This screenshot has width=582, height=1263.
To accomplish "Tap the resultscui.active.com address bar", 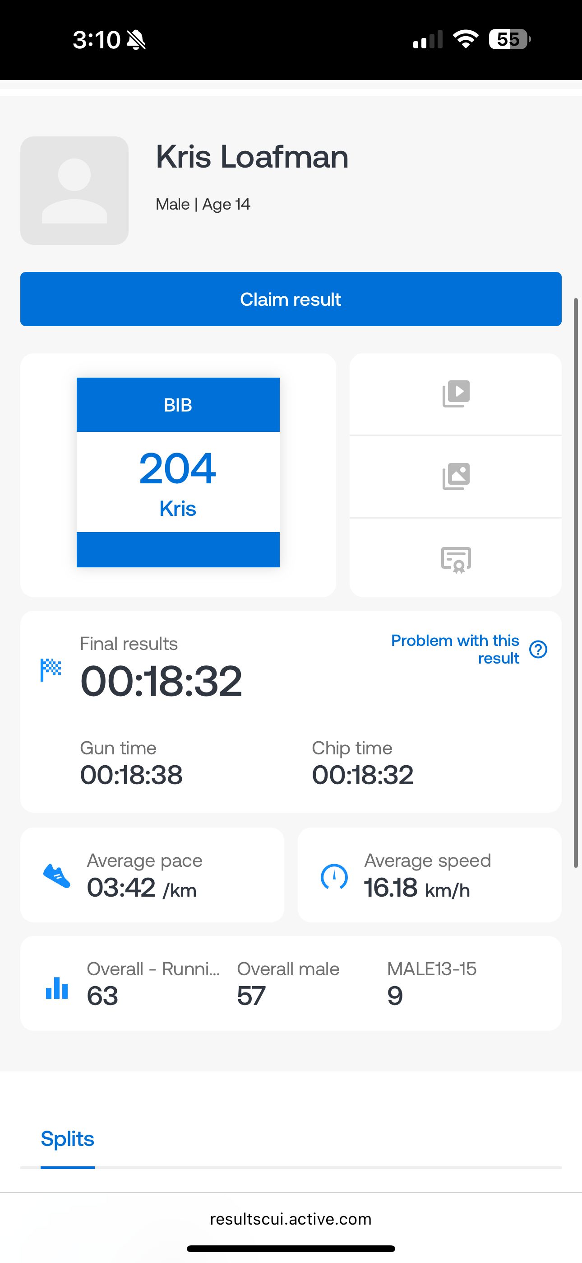I will click(291, 1219).
